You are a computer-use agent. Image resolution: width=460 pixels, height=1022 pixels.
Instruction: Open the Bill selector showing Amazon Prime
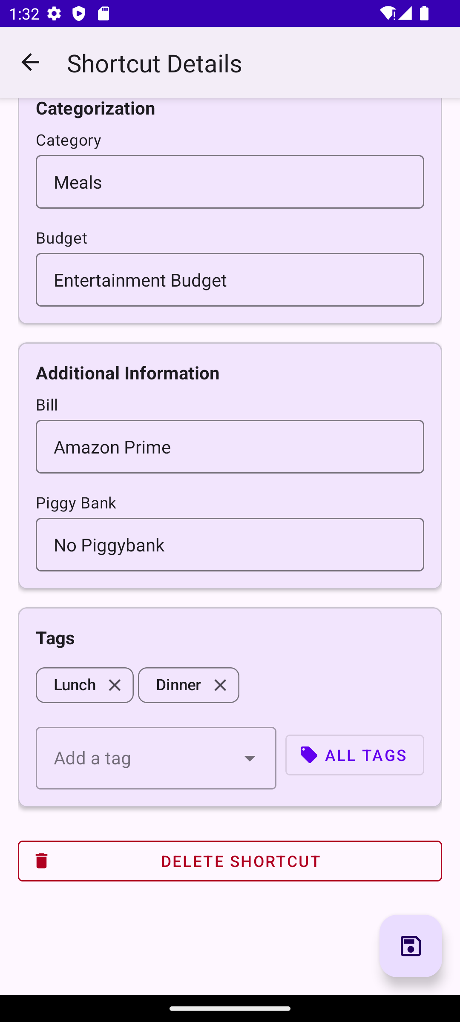[x=230, y=447]
